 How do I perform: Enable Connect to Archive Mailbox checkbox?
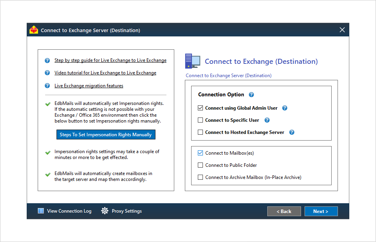pyautogui.click(x=201, y=177)
